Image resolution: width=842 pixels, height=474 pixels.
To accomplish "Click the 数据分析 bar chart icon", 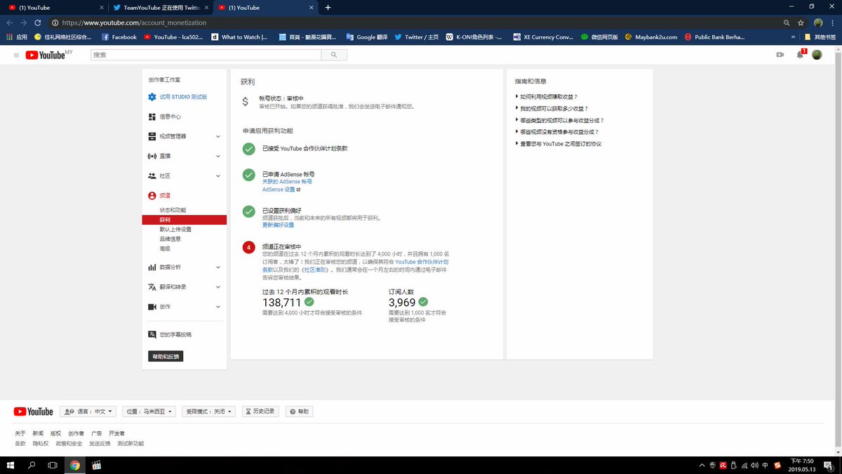I will tap(152, 267).
